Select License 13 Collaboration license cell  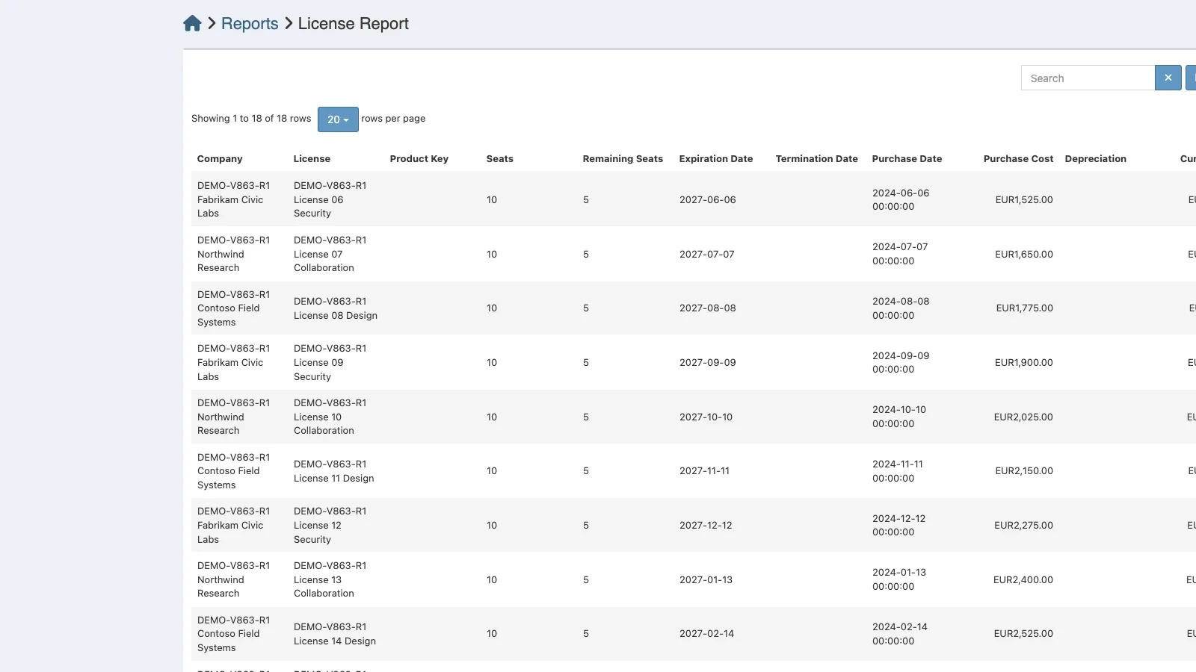pyautogui.click(x=330, y=579)
